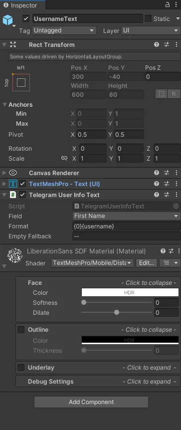The width and height of the screenshot is (181, 430).
Task: Disable the TextMeshPro Text component checkbox
Action: click(x=22, y=184)
